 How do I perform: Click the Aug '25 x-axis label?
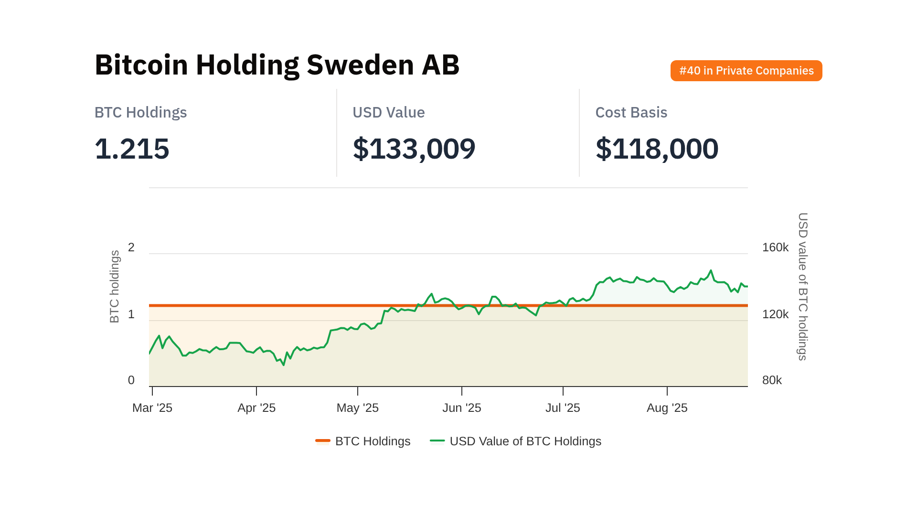(667, 408)
